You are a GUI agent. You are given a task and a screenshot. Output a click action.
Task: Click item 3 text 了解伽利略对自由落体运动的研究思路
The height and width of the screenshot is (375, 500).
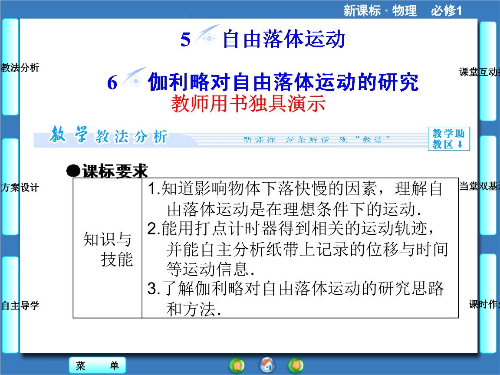[295, 288]
